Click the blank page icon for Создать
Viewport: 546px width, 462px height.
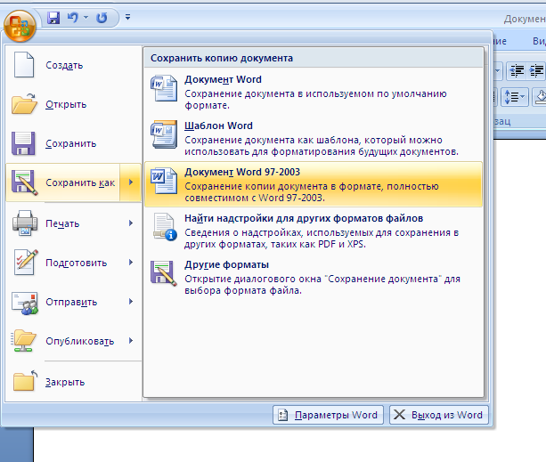tap(24, 65)
